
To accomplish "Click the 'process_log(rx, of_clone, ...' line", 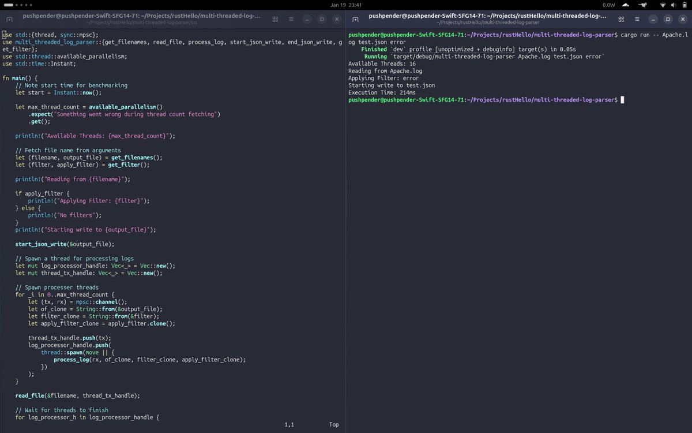I will pyautogui.click(x=150, y=360).
